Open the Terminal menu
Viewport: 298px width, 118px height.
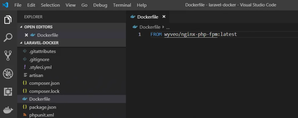pos(122,5)
